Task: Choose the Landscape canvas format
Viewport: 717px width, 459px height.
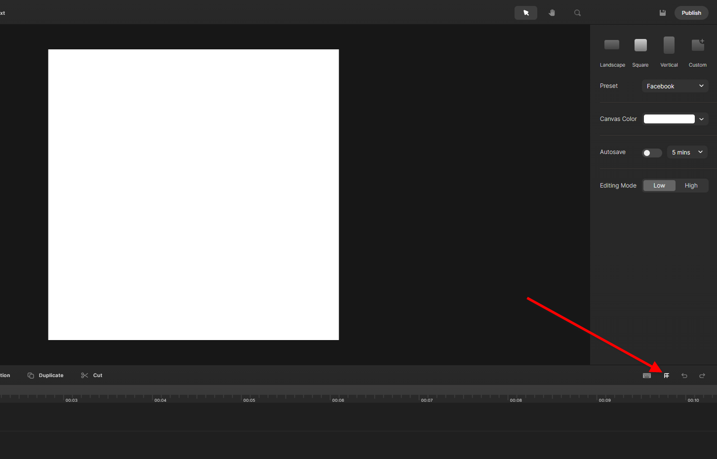Action: (x=612, y=52)
